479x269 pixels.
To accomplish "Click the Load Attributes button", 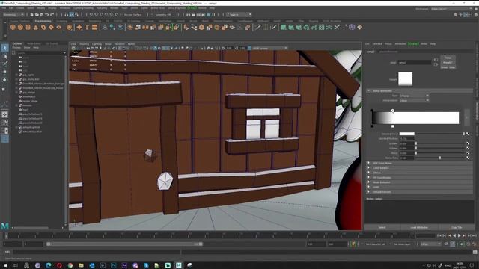I will coord(419,227).
